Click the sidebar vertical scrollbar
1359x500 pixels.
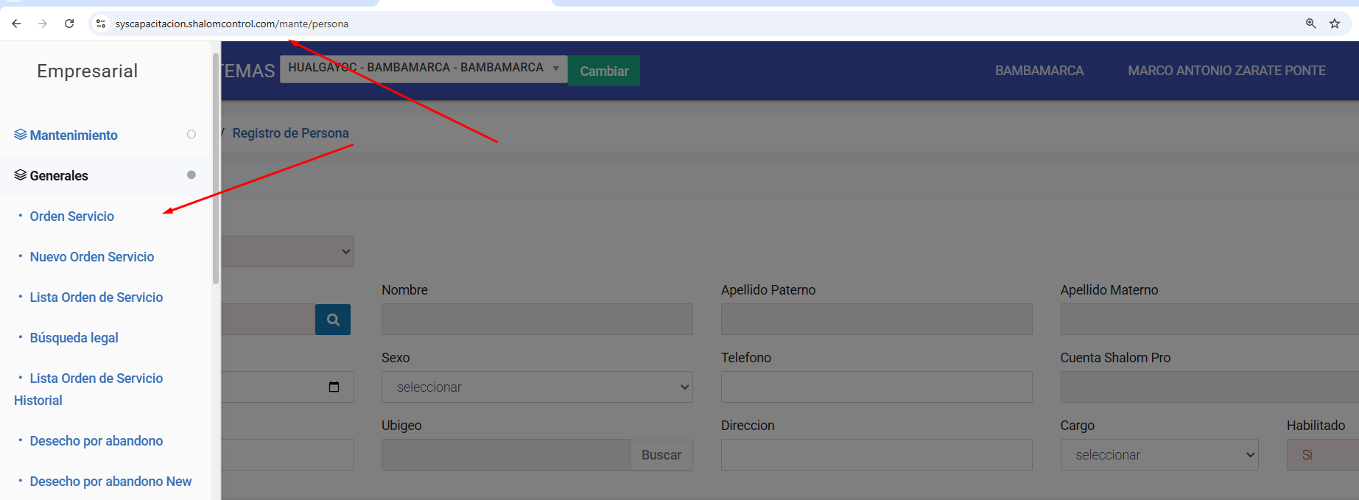[x=216, y=169]
